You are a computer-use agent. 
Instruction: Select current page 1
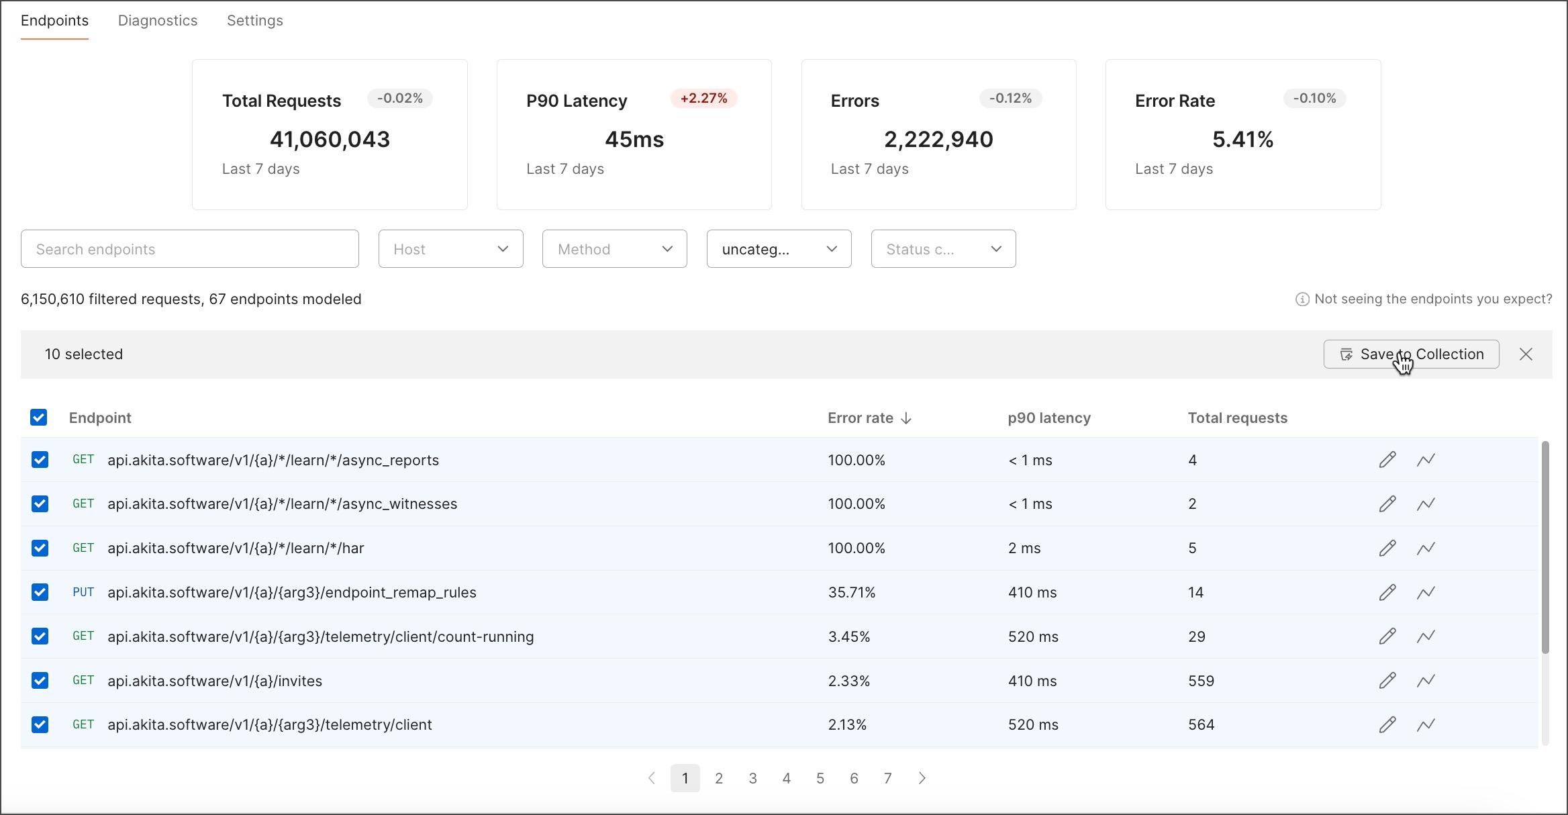coord(685,778)
